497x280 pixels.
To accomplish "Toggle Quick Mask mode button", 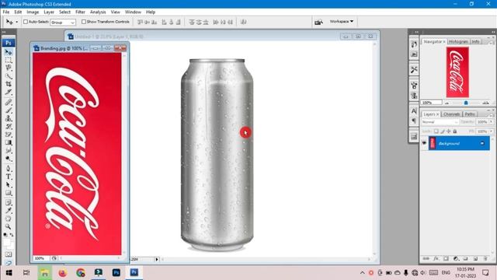I will [9, 254].
